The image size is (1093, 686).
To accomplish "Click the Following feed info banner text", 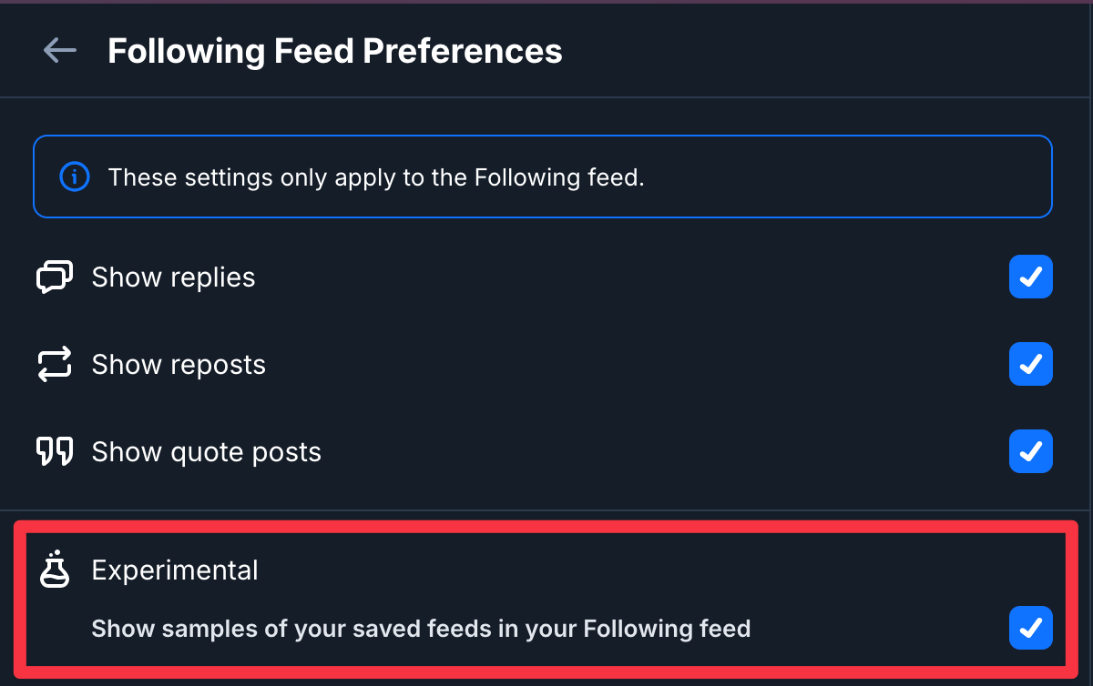I will click(376, 177).
